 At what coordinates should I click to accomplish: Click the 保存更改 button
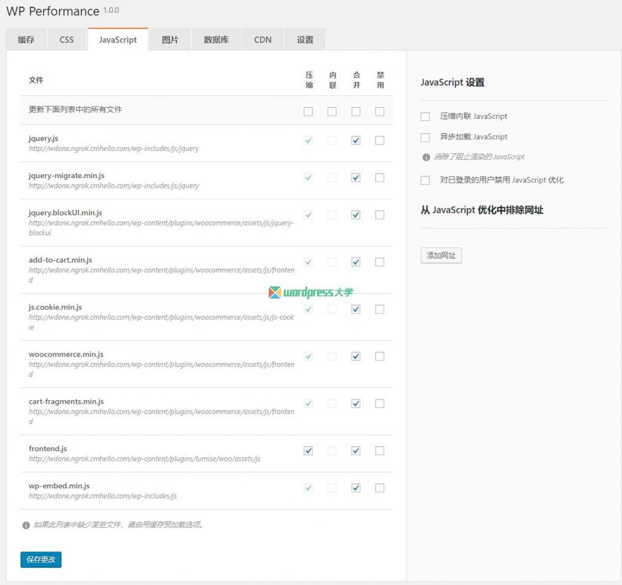click(x=41, y=559)
